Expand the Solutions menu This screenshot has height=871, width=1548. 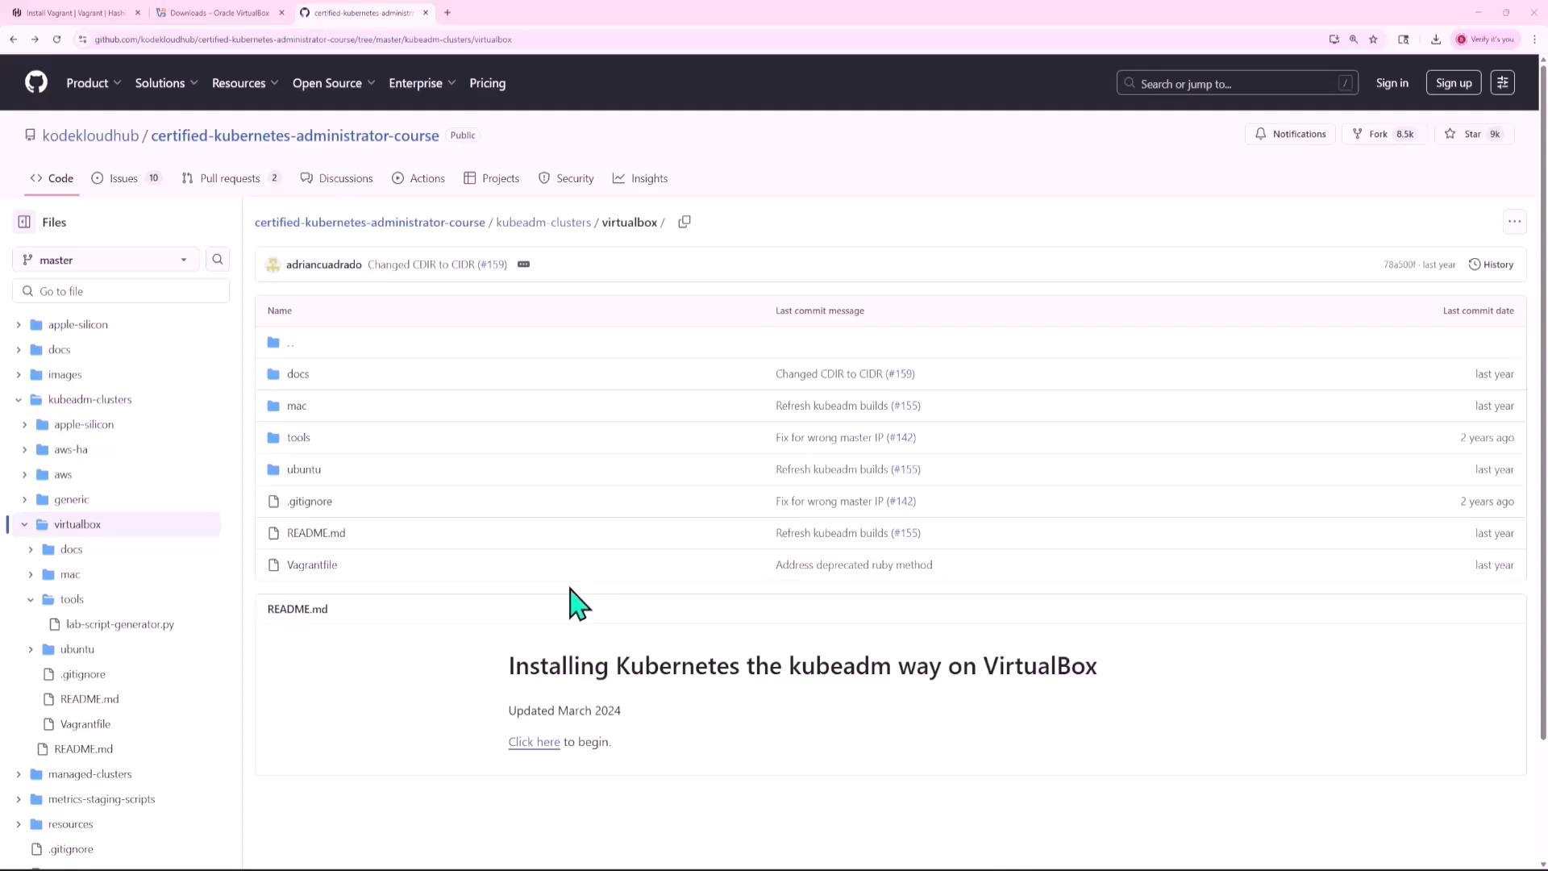click(166, 83)
